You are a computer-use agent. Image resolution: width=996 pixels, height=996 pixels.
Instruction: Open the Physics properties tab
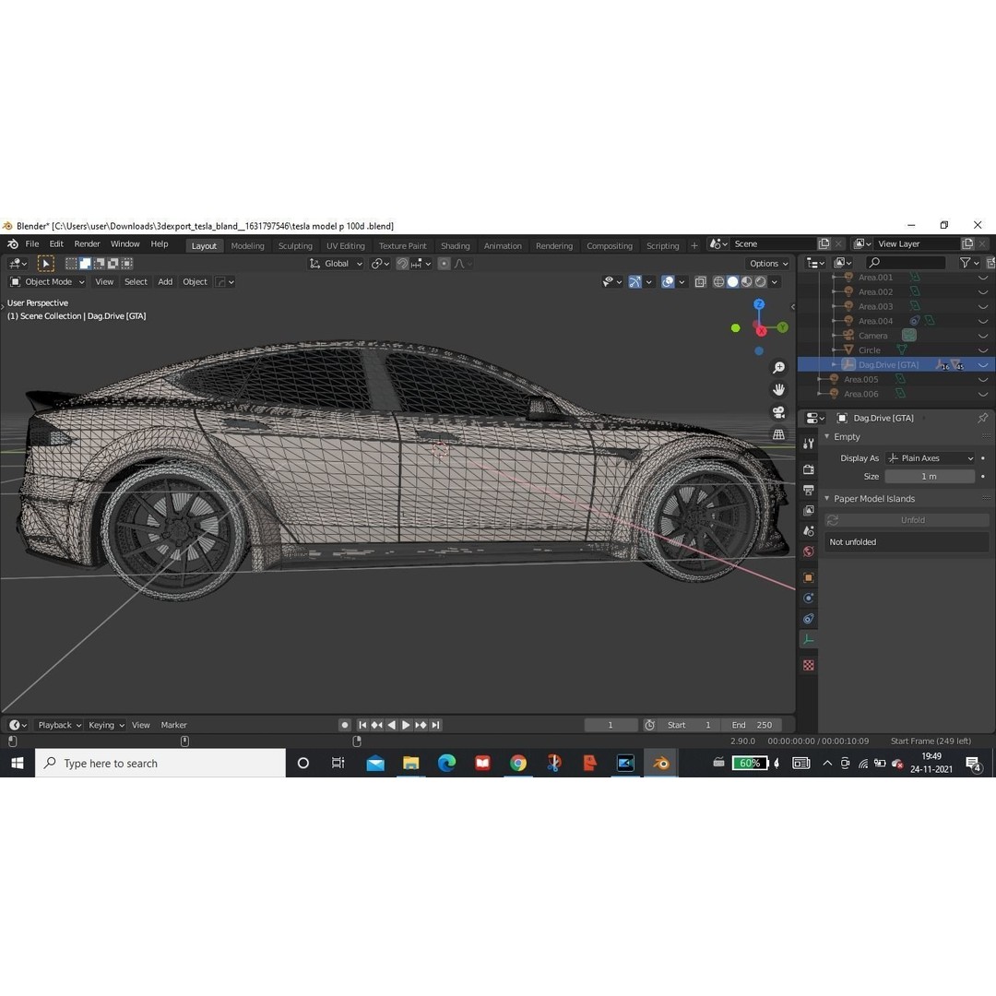(x=808, y=598)
